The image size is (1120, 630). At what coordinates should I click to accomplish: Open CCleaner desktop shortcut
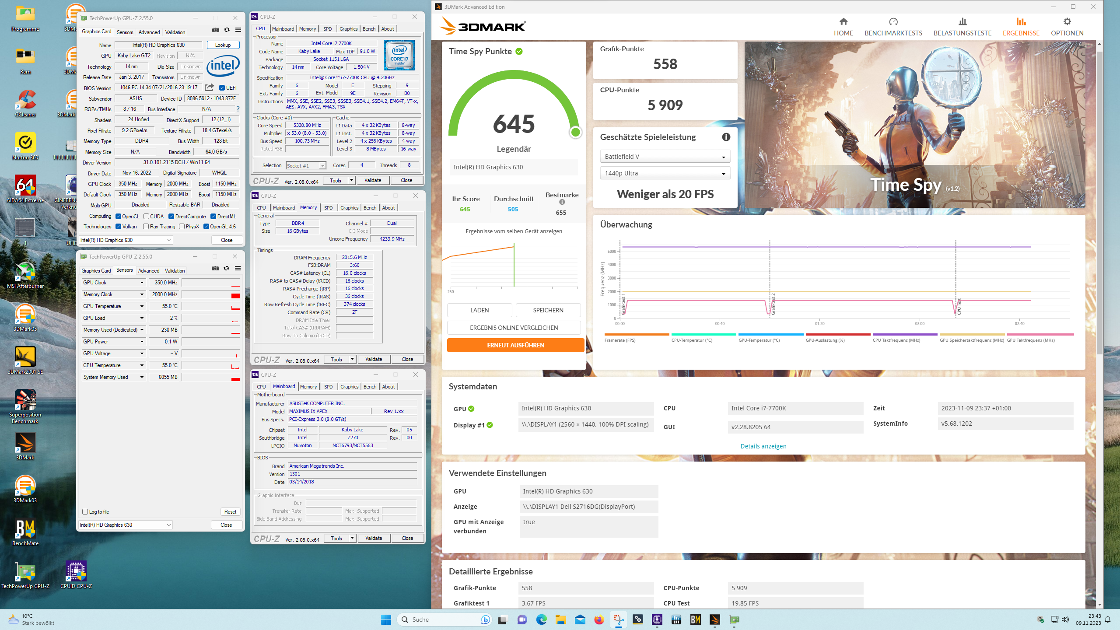click(25, 104)
